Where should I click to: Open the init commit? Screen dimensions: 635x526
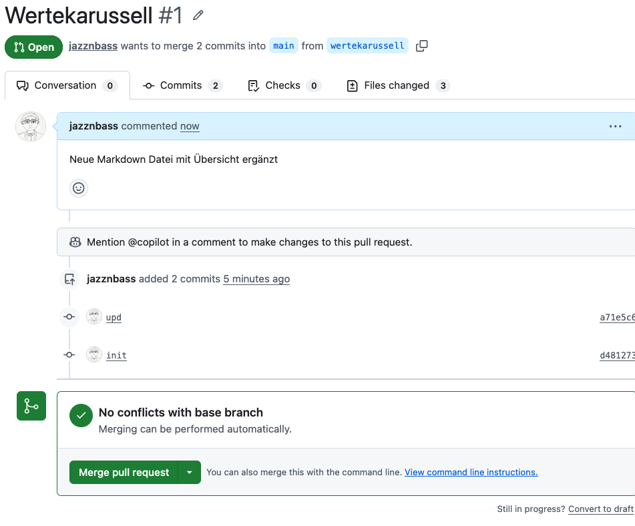116,356
